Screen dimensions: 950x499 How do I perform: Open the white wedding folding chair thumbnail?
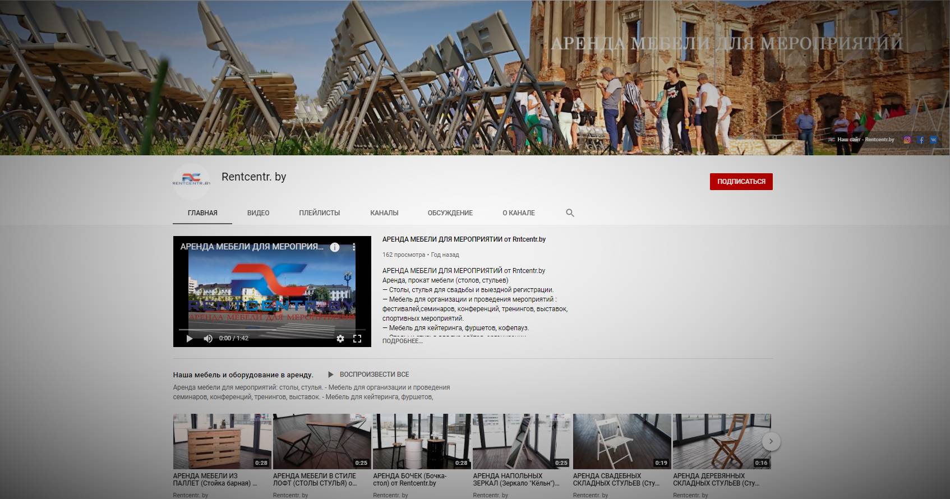[x=622, y=442]
